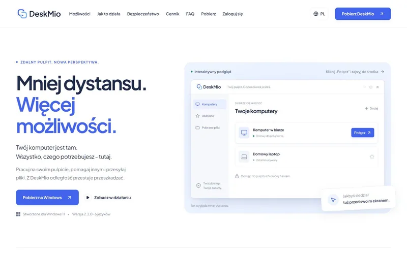Close the DeskMio preview window

click(x=377, y=87)
